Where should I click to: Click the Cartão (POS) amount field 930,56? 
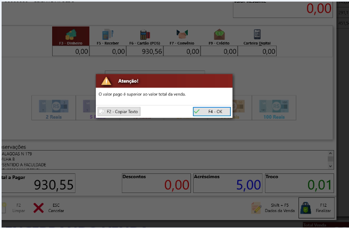coord(145,51)
